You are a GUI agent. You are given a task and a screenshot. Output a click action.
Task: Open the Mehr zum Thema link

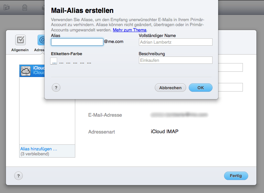pyautogui.click(x=129, y=30)
